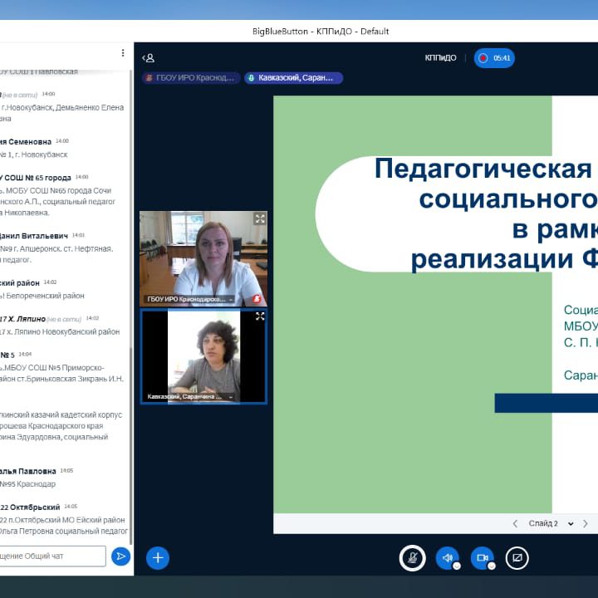Click the chat message input field
This screenshot has height=598, width=598.
[x=51, y=556]
